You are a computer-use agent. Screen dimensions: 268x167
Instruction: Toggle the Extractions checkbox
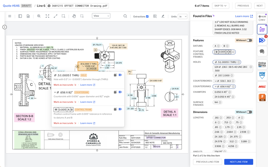(x=147, y=16)
